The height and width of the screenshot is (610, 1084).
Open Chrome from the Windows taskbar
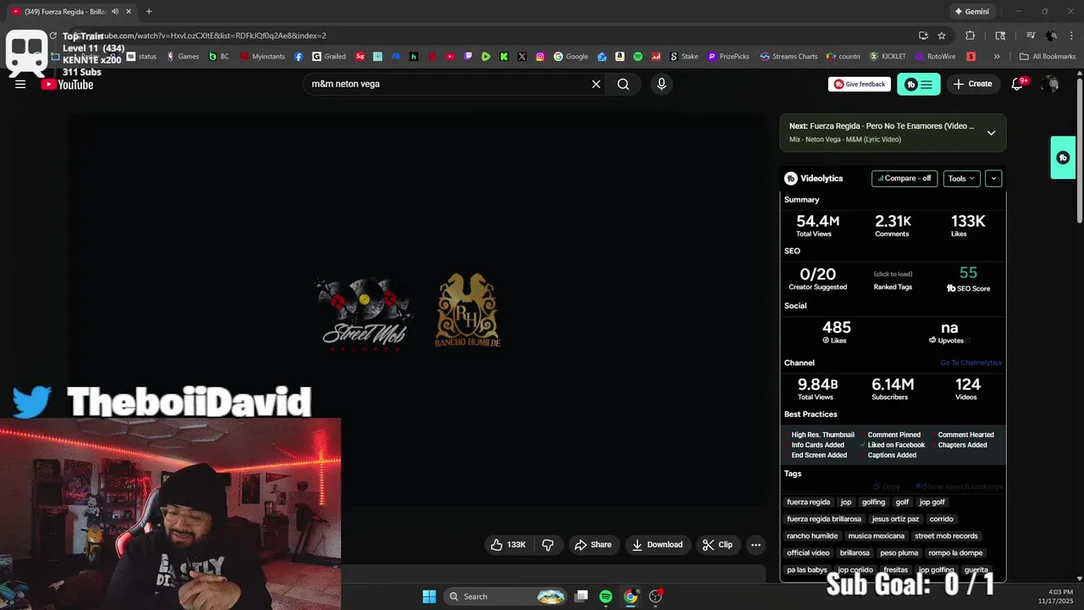(x=630, y=596)
